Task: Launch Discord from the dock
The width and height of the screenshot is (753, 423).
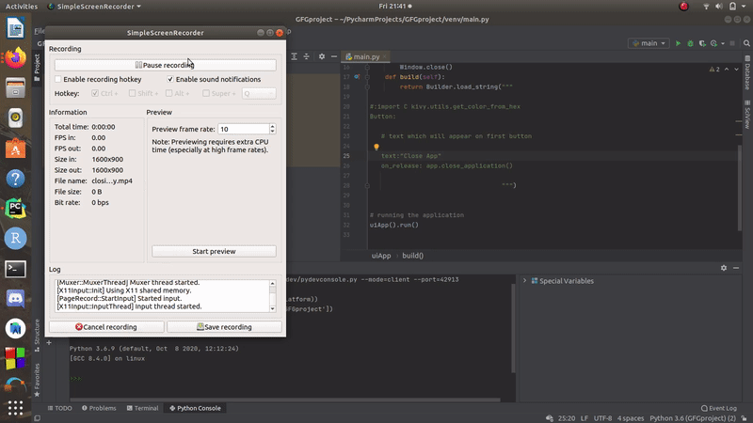Action: (x=15, y=299)
